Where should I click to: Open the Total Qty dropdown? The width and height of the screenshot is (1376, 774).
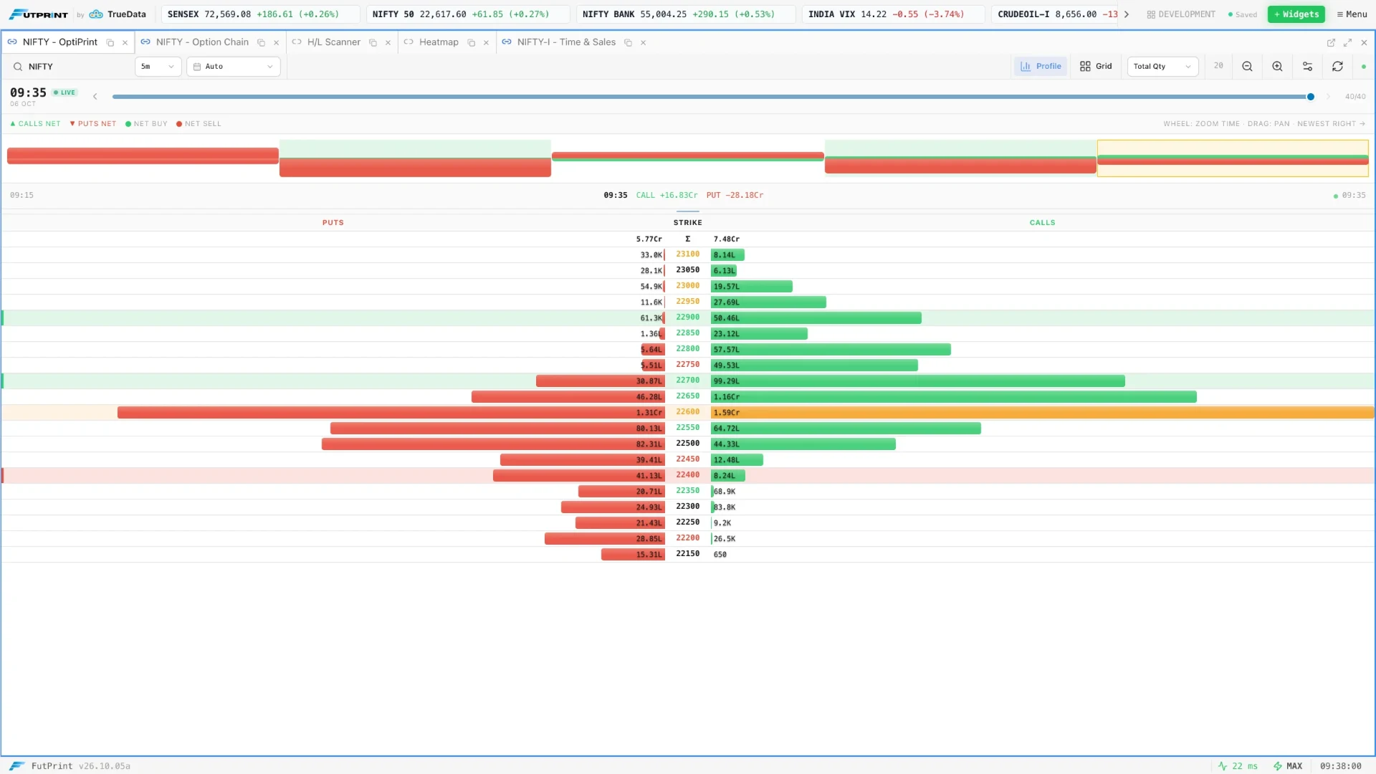(x=1162, y=67)
